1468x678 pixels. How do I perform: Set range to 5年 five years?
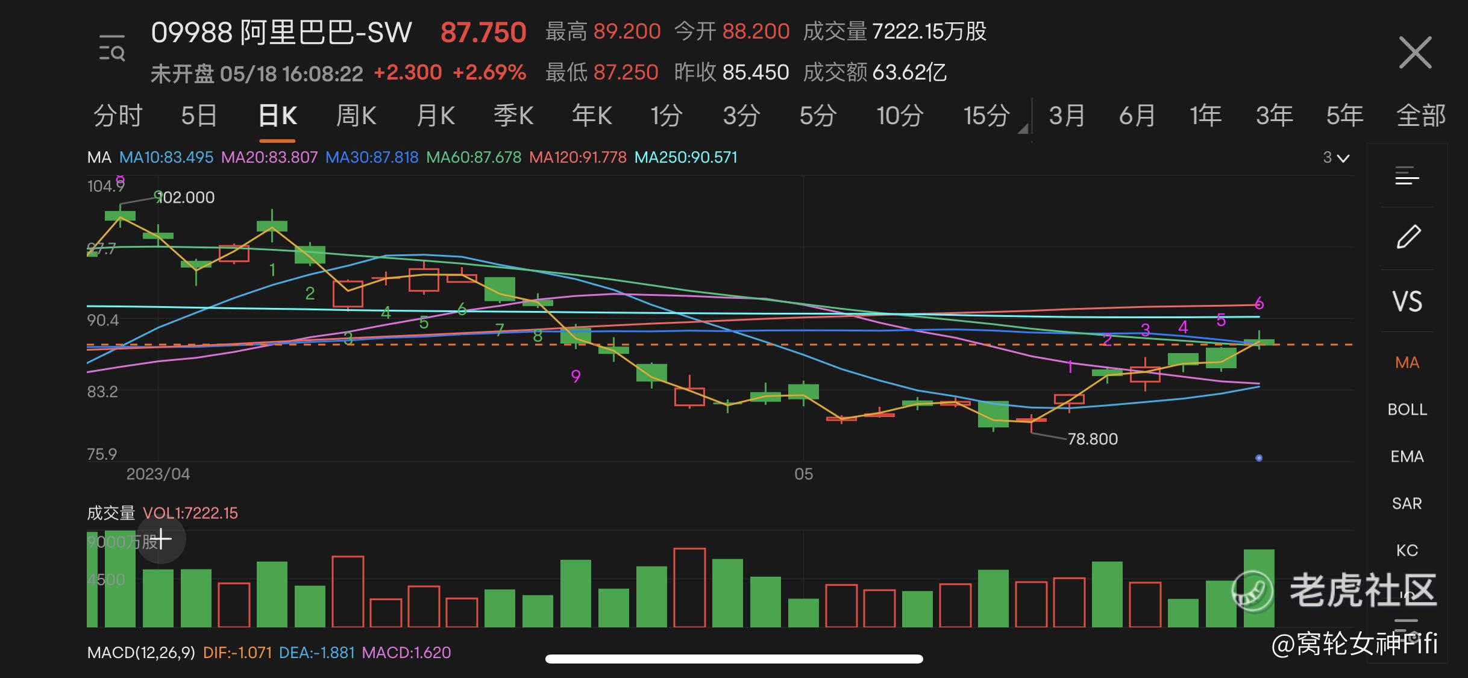coord(1344,115)
